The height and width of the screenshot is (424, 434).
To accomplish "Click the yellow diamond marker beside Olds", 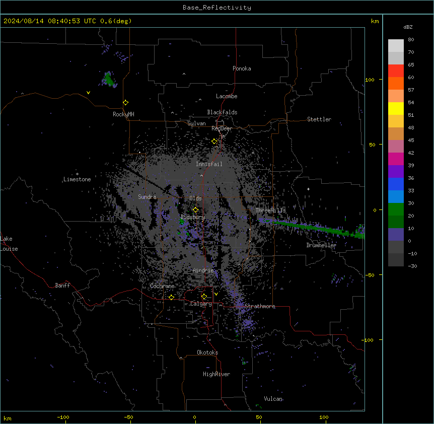I will point(195,210).
